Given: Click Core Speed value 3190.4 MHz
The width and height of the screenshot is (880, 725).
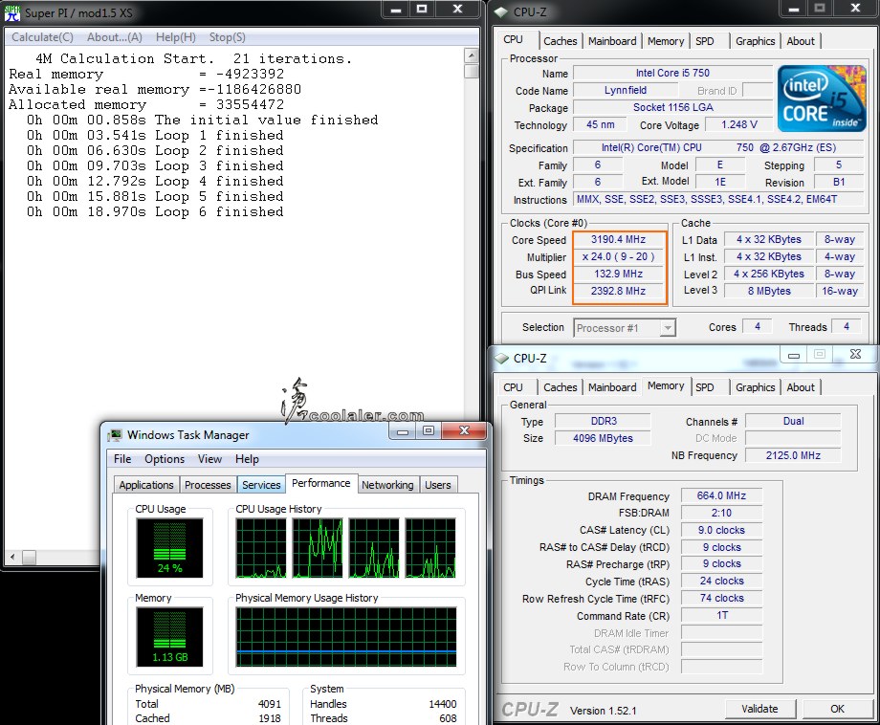Looking at the screenshot, I should pyautogui.click(x=619, y=240).
